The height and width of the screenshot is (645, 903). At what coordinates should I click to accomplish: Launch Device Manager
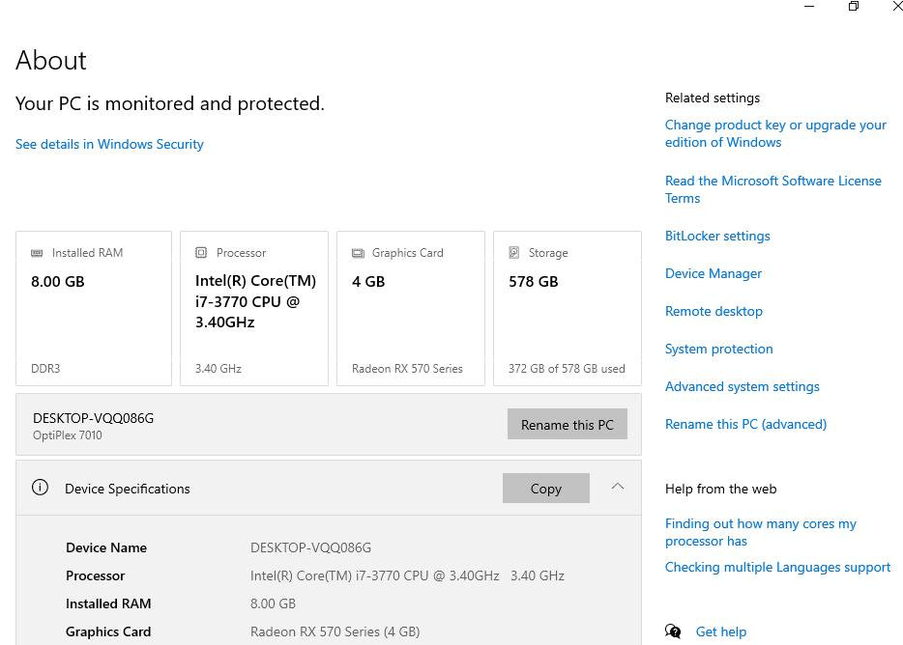714,273
